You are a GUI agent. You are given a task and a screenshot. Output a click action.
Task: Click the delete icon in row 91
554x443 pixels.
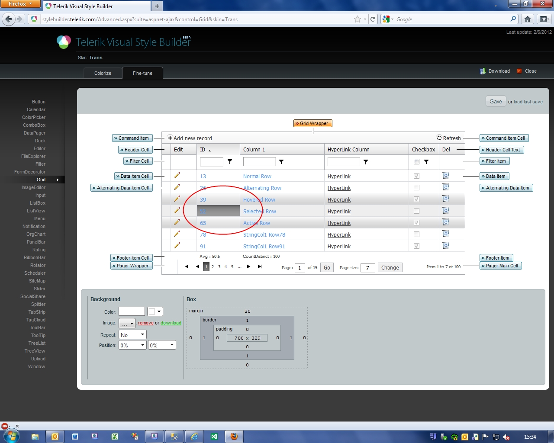click(x=445, y=245)
